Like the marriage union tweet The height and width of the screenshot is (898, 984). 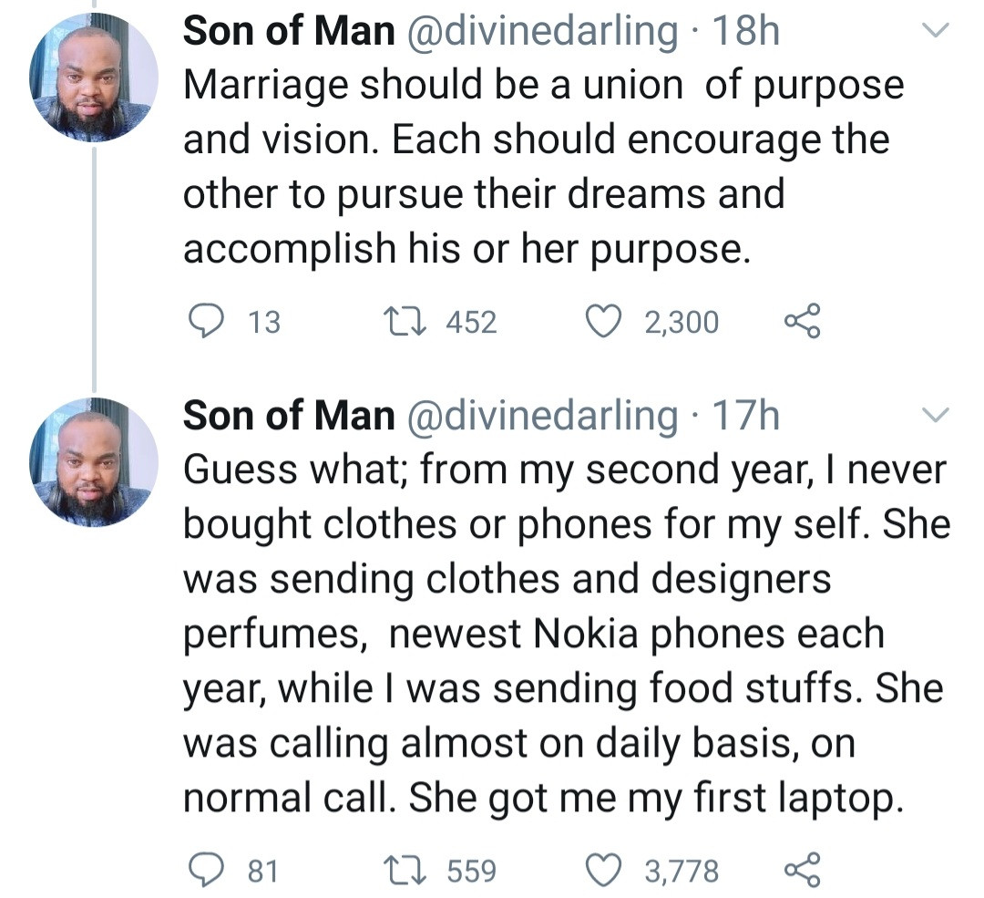pos(601,322)
